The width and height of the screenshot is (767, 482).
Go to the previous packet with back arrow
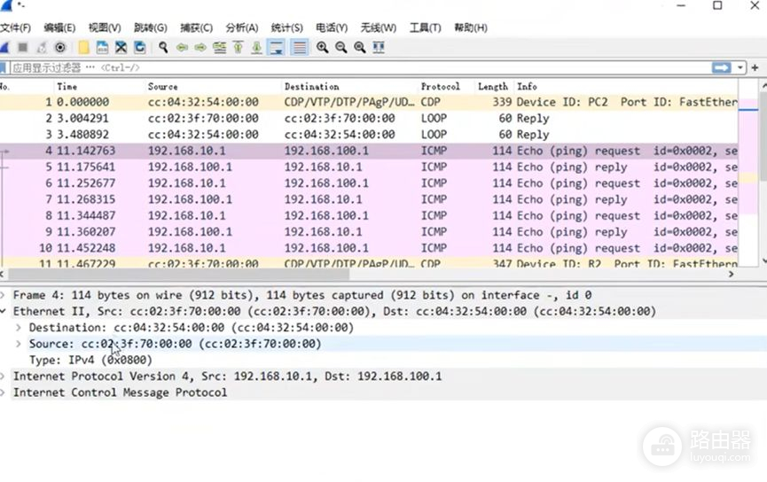182,47
